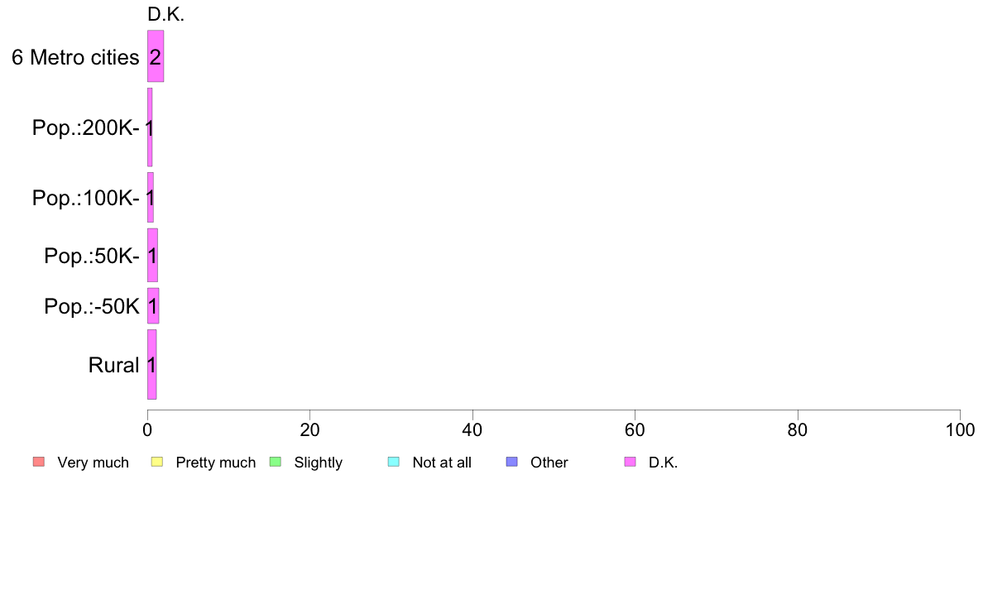This screenshot has width=983, height=609.
Task: Click the Rural axis label
Action: (x=113, y=365)
